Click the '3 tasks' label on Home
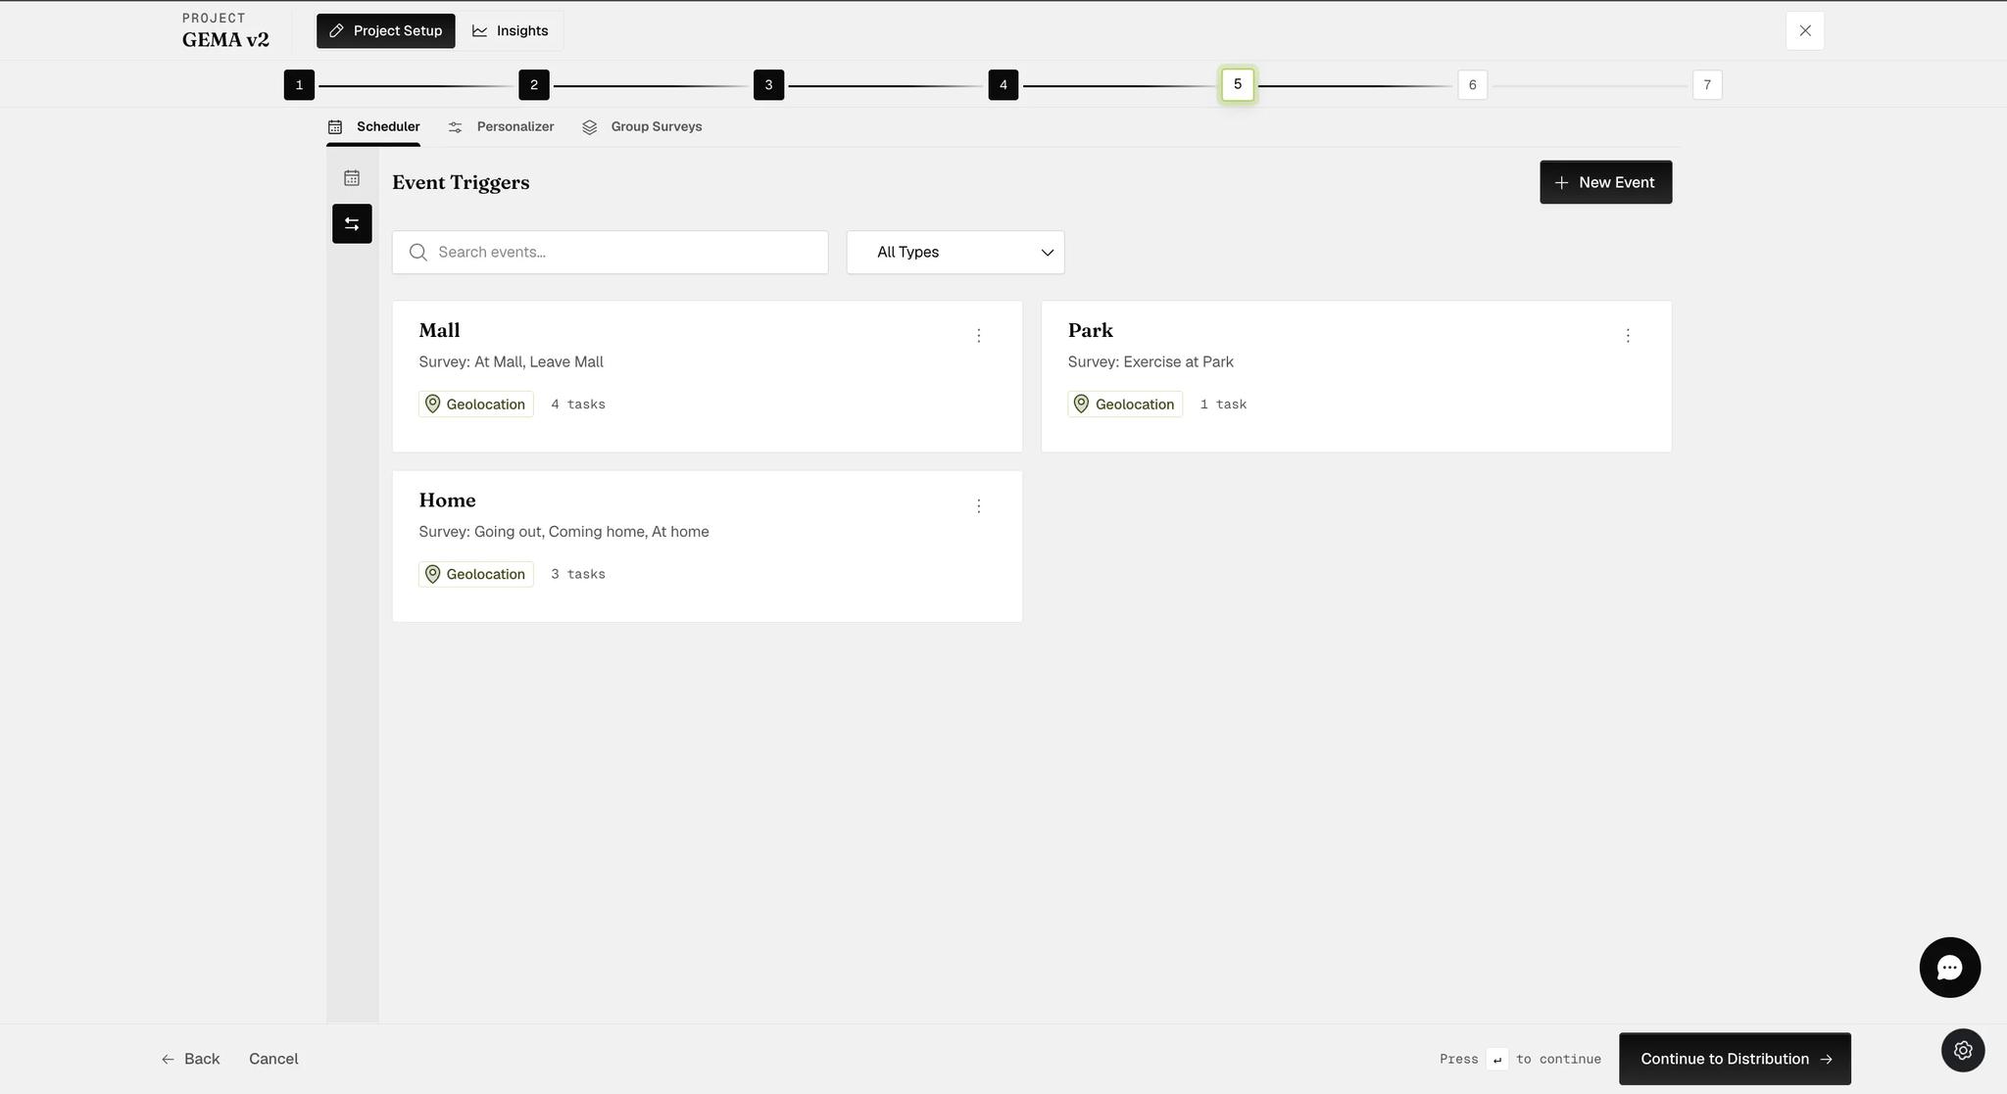Viewport: 2007px width, 1094px height. (578, 575)
